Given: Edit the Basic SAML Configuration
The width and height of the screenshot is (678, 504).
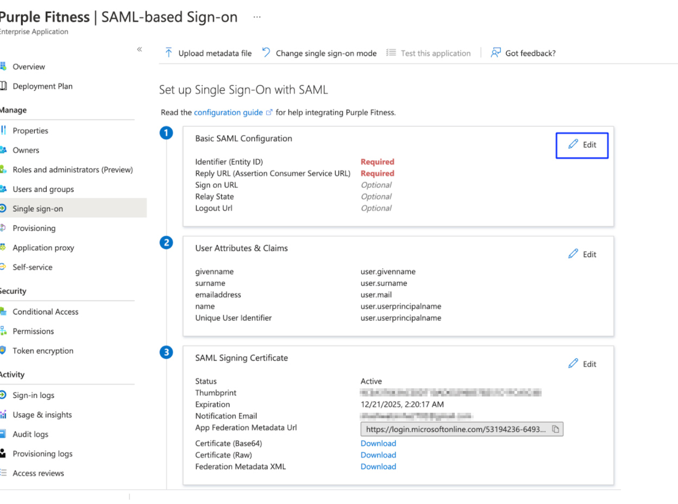Looking at the screenshot, I should coord(582,145).
